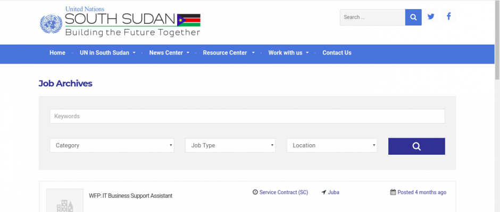Viewport: 500px width, 212px height.
Task: Open the Location dropdown
Action: click(x=332, y=145)
